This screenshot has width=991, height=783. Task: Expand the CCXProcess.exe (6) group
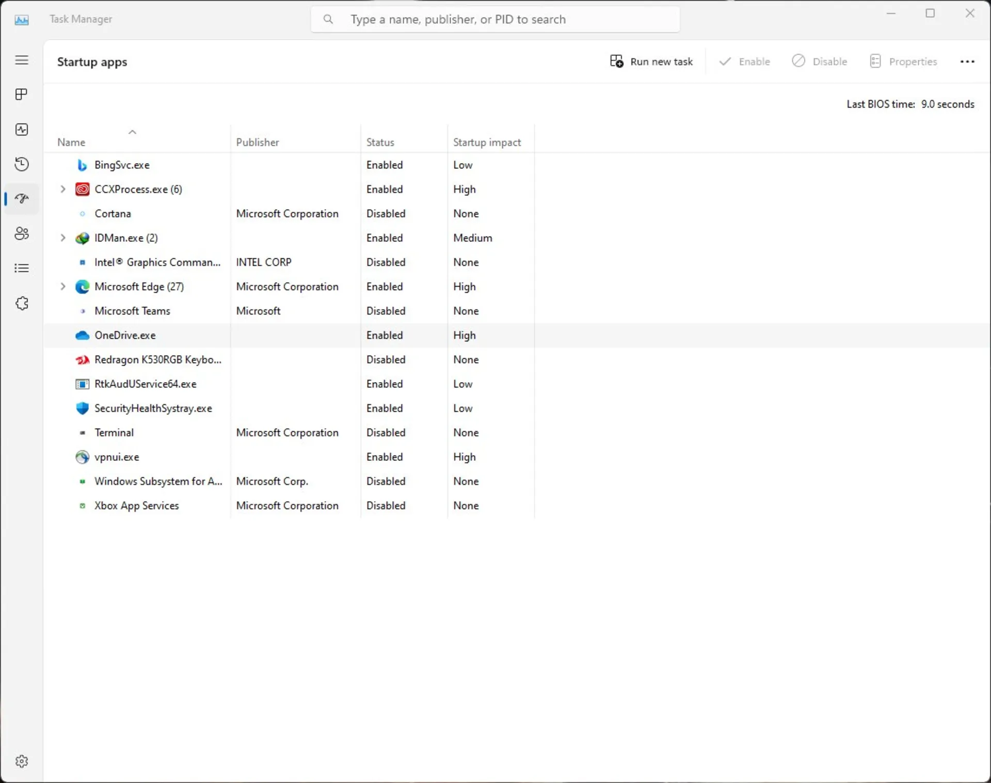63,189
